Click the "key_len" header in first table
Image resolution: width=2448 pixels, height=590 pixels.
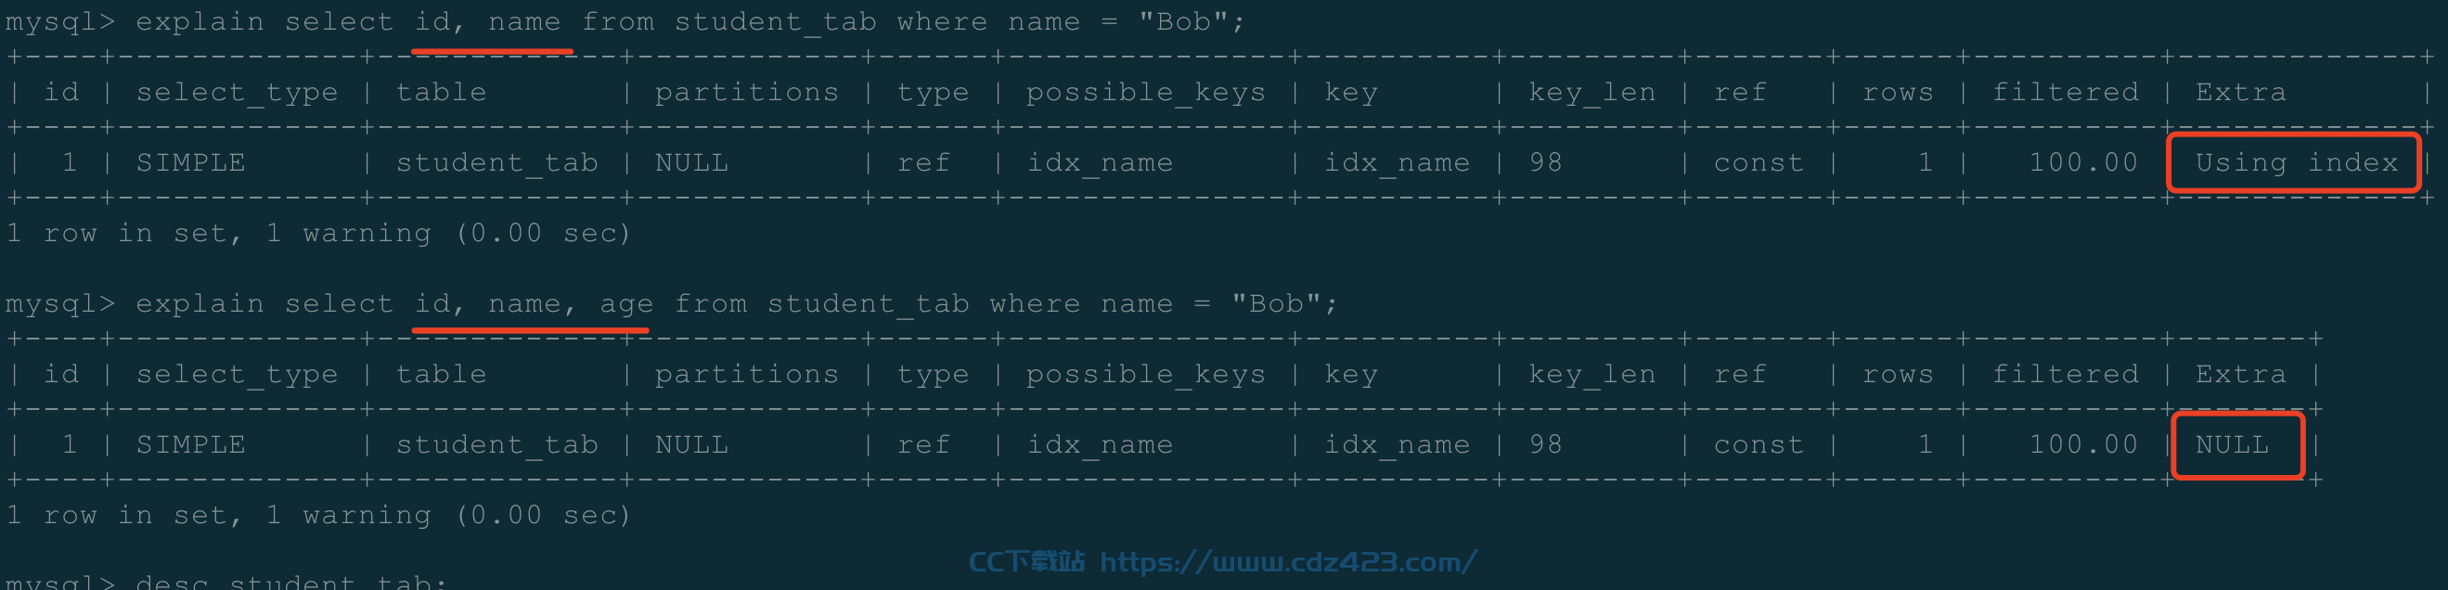click(1591, 93)
